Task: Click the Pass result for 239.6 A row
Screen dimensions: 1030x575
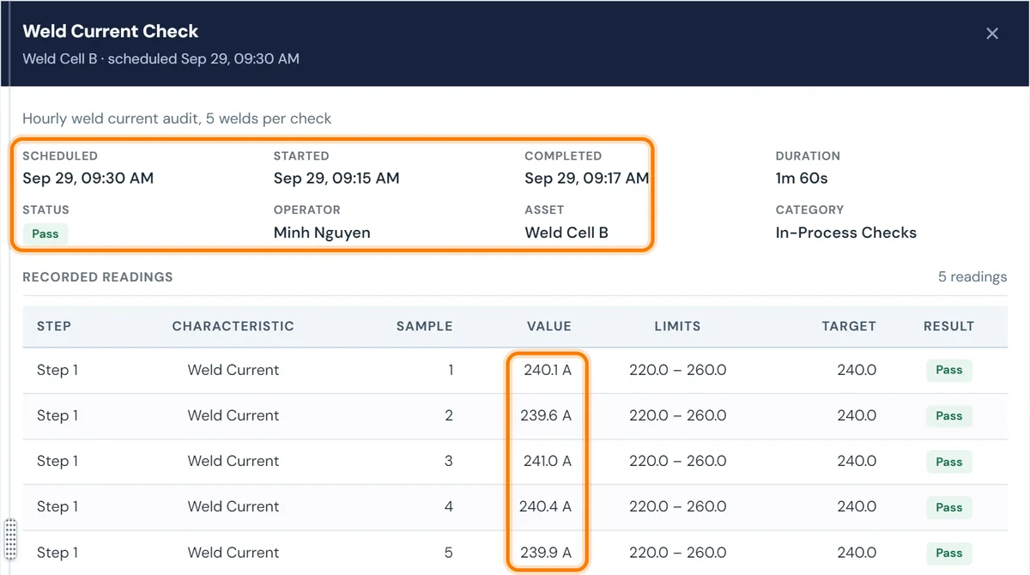Action: point(949,416)
